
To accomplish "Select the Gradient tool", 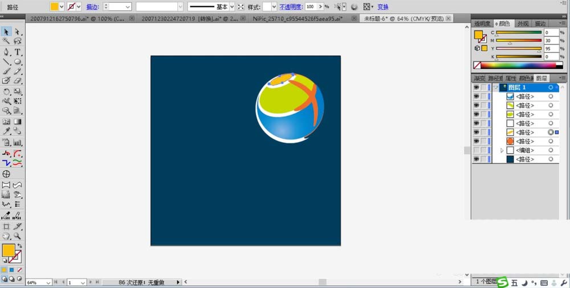I will (17, 122).
